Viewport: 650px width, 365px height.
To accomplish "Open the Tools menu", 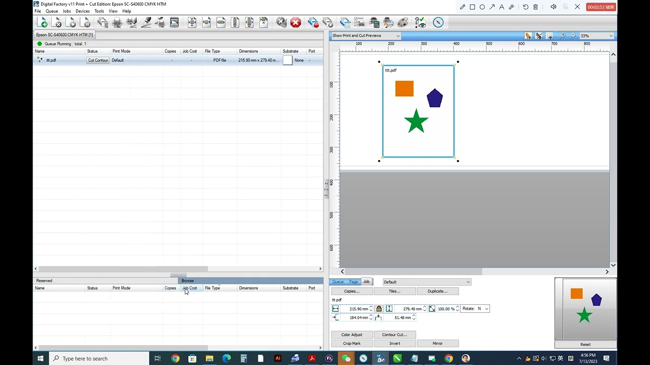I will [99, 11].
